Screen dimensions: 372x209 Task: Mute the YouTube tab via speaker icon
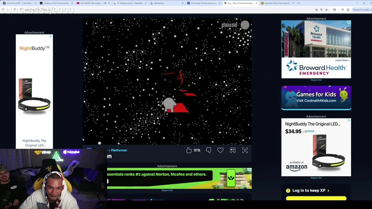[x=105, y=3]
